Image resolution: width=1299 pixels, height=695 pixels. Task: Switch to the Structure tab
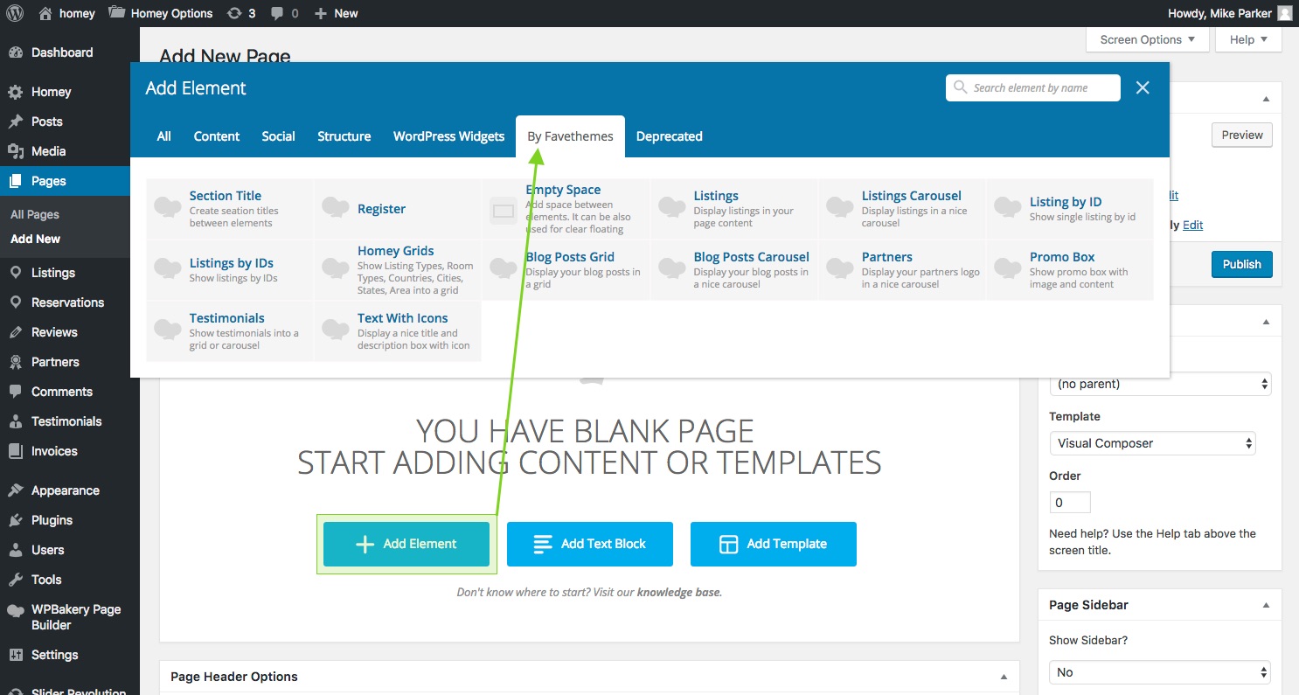(x=344, y=136)
